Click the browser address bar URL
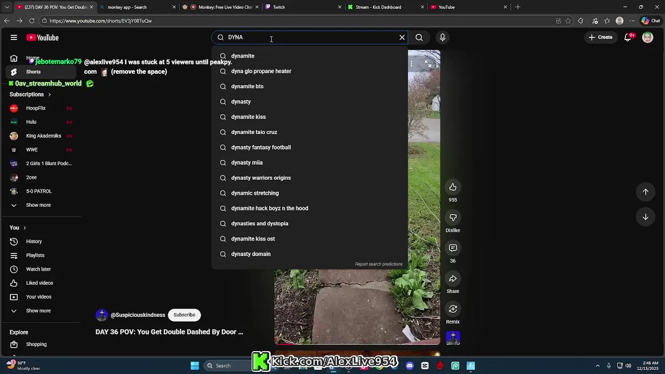 [x=101, y=21]
